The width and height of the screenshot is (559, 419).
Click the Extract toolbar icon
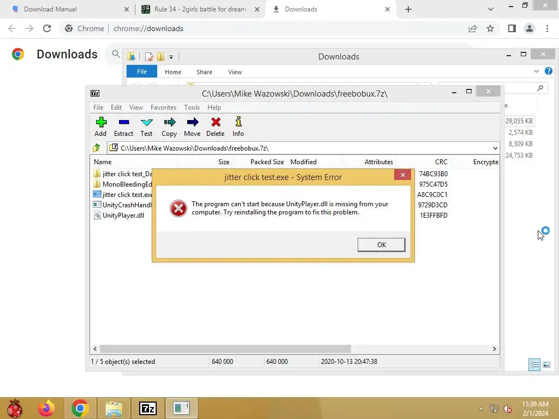pos(123,127)
